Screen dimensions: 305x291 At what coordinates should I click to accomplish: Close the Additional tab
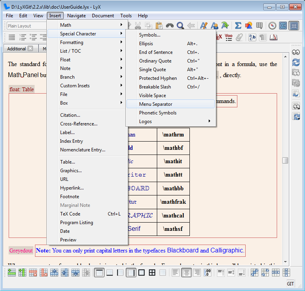click(30, 49)
